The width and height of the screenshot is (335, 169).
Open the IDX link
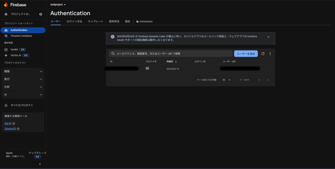click(x=8, y=124)
